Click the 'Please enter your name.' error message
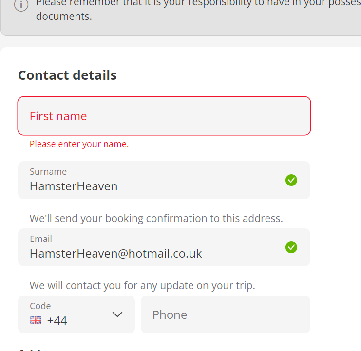The width and height of the screenshot is (361, 351). (79, 144)
